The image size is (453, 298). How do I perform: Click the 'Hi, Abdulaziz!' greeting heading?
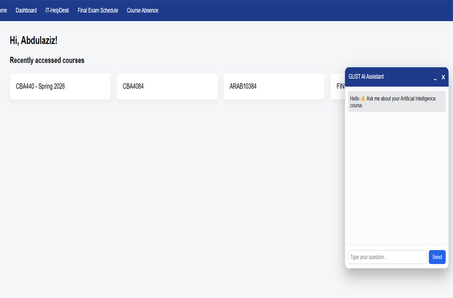[x=34, y=40]
